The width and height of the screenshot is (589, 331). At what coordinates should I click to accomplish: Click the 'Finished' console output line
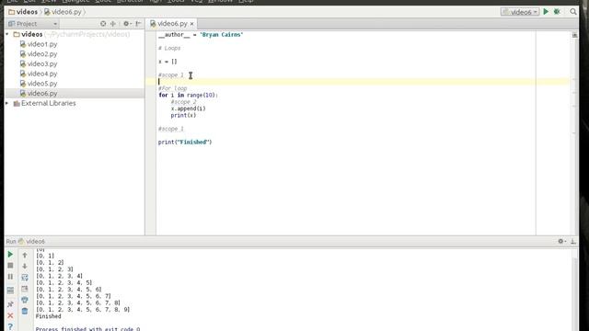49,316
